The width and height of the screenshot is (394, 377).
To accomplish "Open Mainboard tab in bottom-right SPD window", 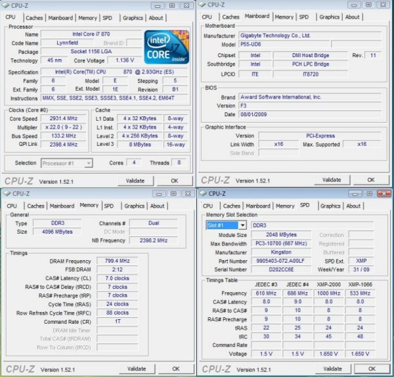I will point(258,206).
